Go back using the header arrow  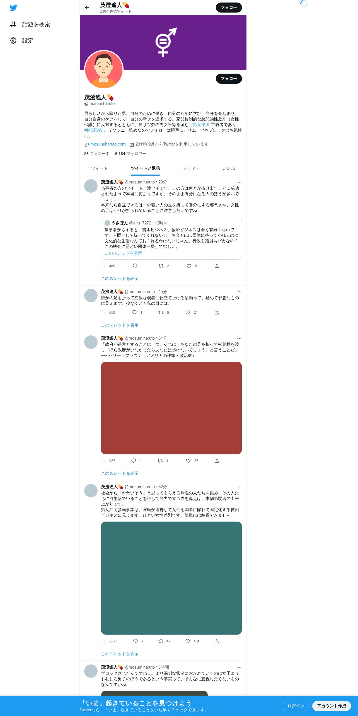click(87, 8)
